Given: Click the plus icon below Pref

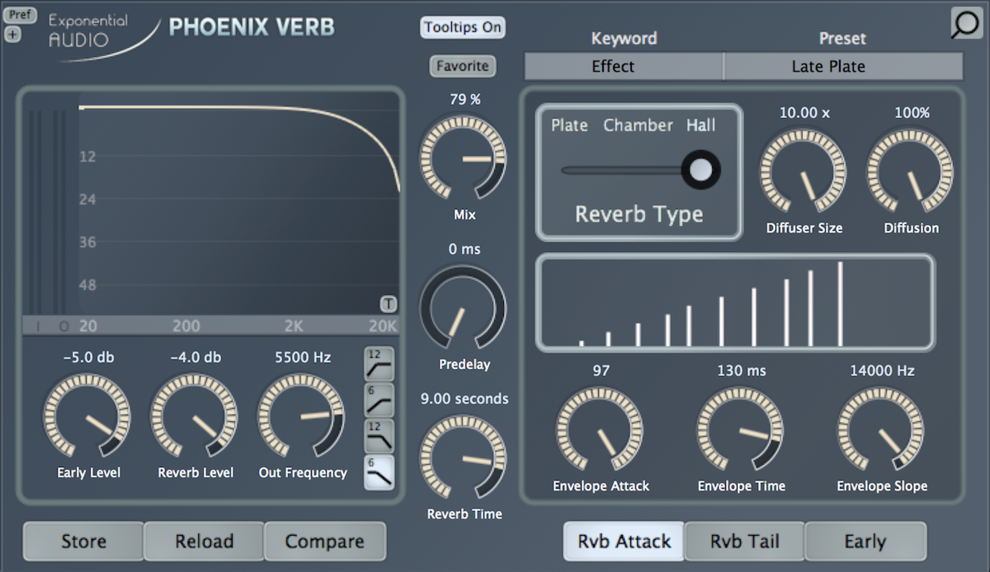Looking at the screenshot, I should 13,35.
